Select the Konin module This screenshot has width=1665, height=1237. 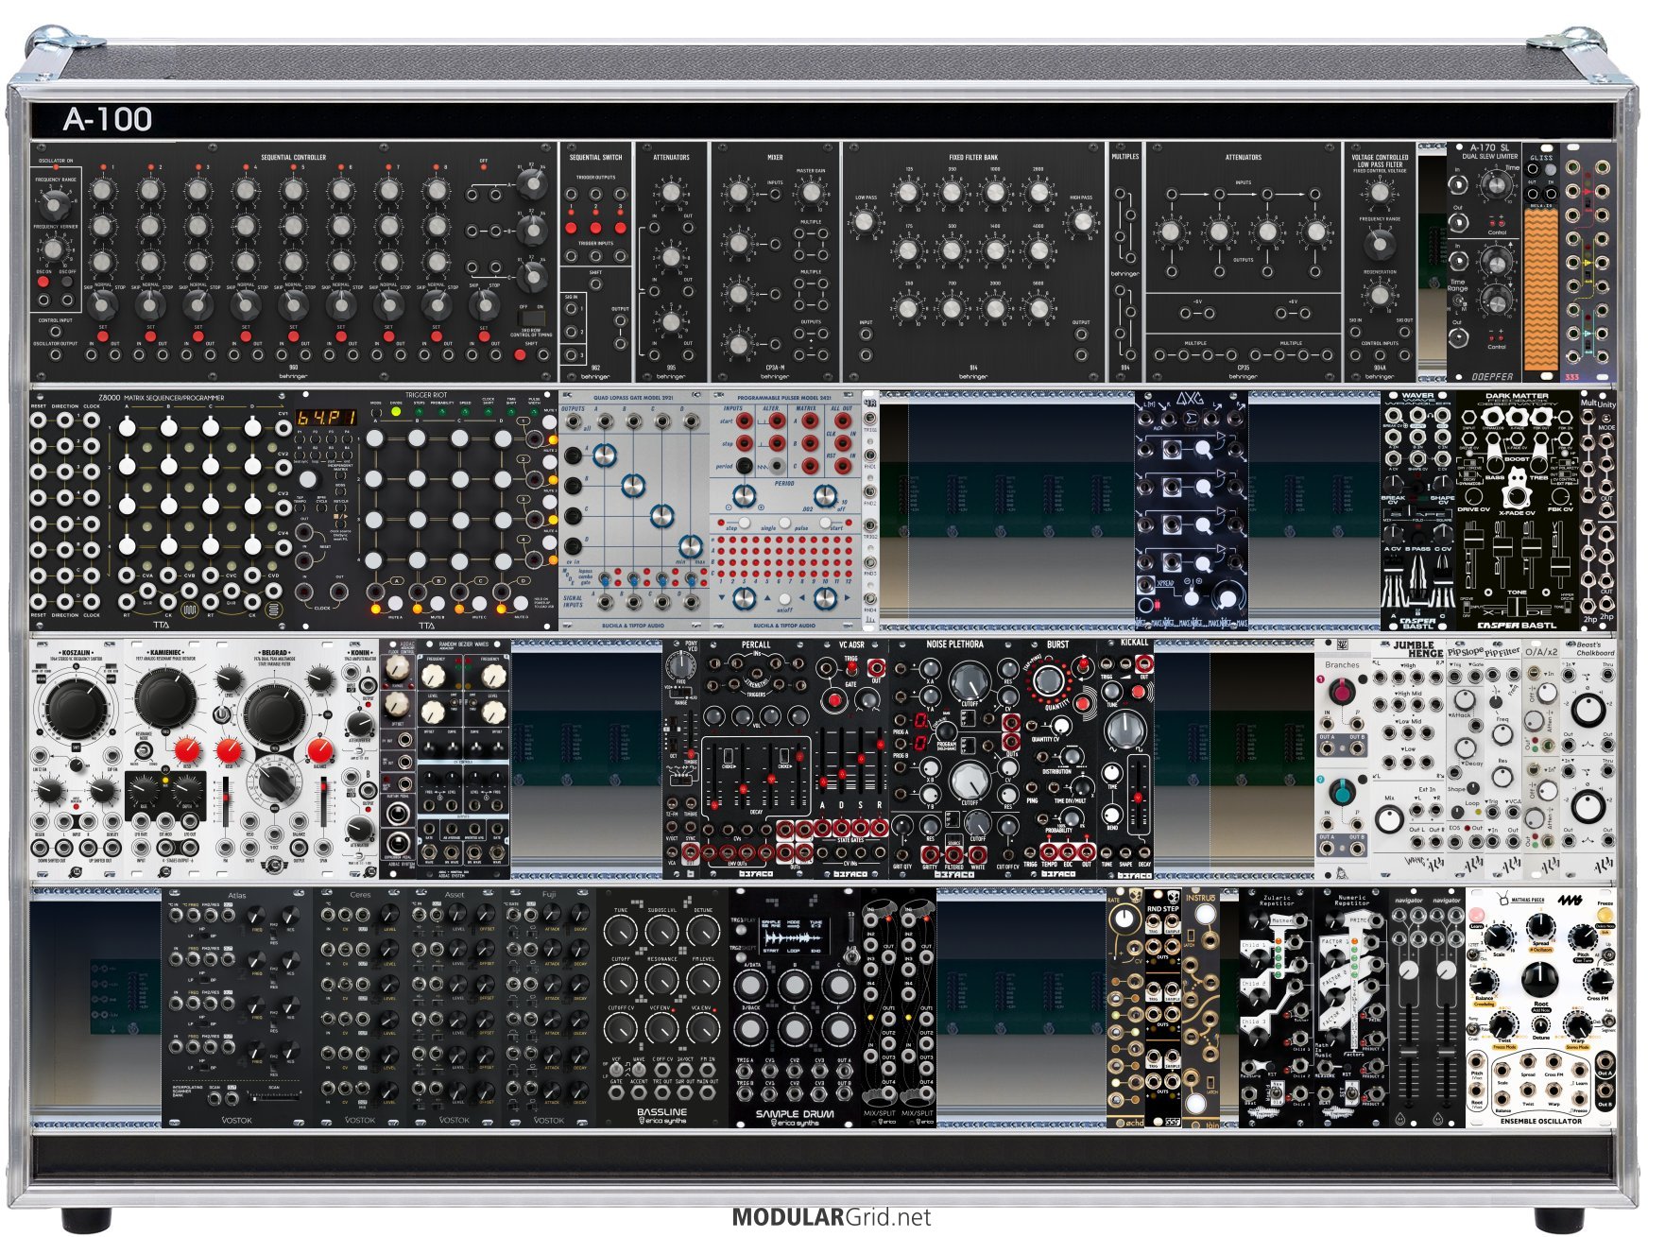tap(359, 759)
